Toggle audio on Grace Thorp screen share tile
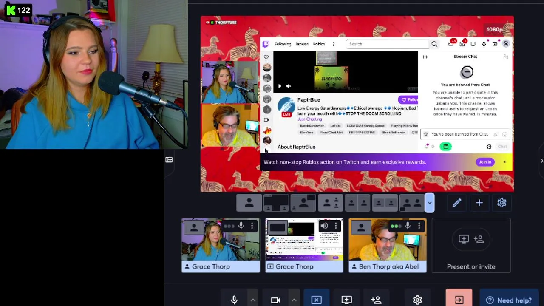 pyautogui.click(x=324, y=226)
